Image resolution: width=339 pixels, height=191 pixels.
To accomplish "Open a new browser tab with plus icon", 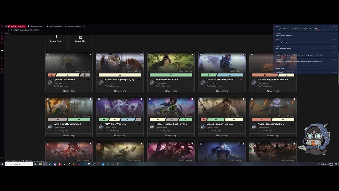I will [84, 26].
